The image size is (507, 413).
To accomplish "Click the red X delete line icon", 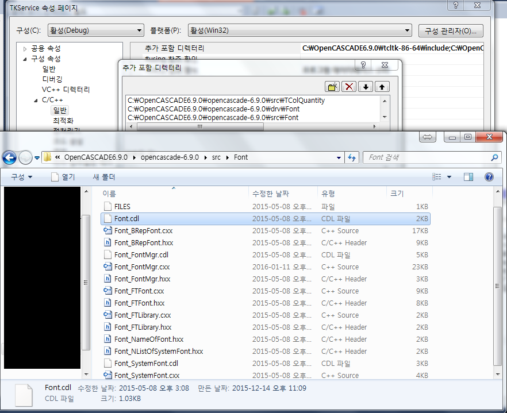I will point(349,87).
